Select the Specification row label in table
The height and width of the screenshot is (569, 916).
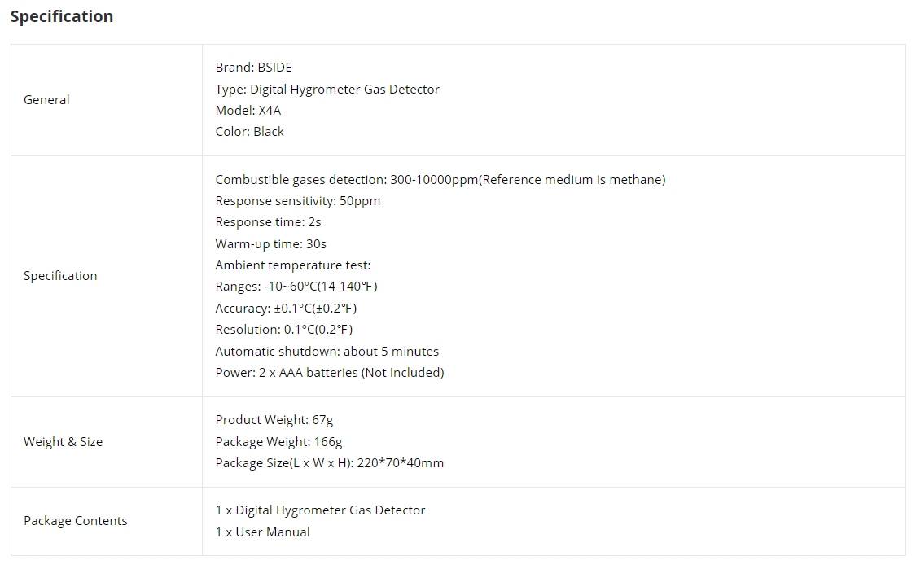60,276
